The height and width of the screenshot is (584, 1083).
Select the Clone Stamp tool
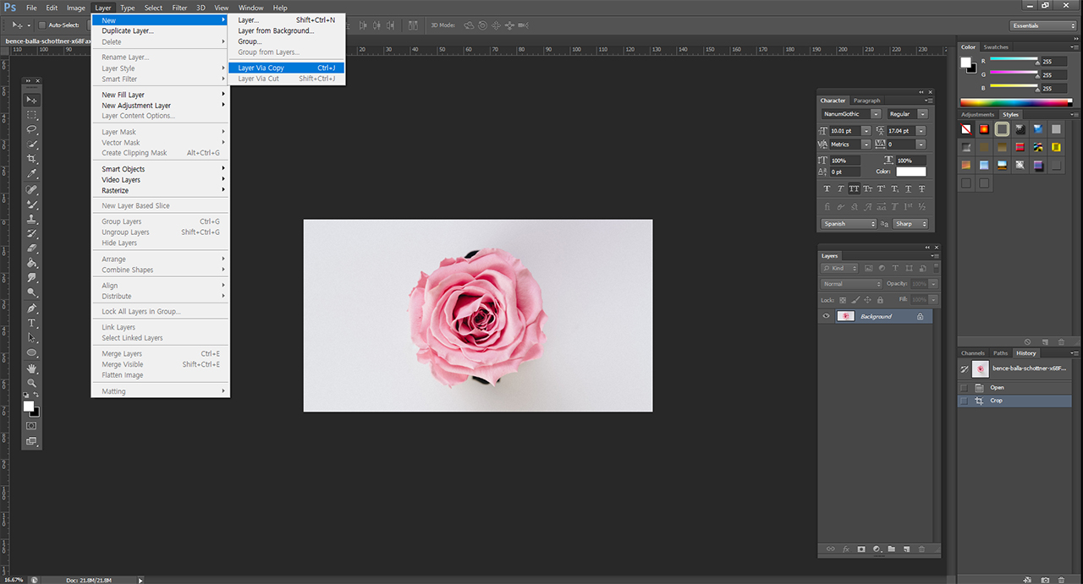[32, 219]
